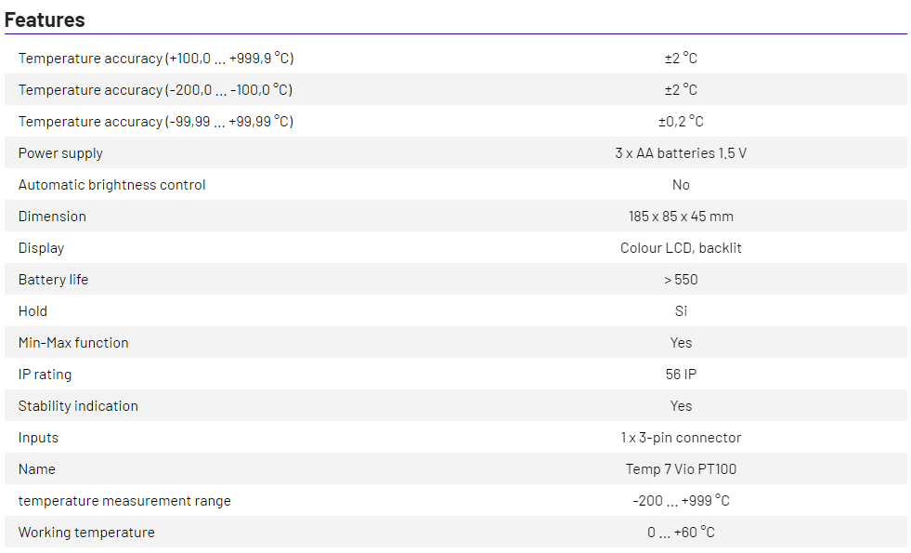The image size is (911, 553).
Task: Click the Temp 7 Vio PT100 name value
Action: click(680, 469)
